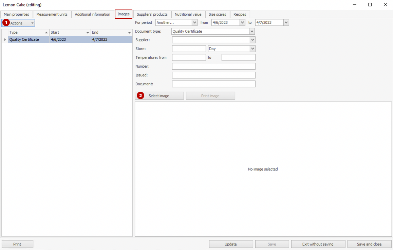The width and height of the screenshot is (393, 250).
Task: Click Exit without saving
Action: click(318, 244)
